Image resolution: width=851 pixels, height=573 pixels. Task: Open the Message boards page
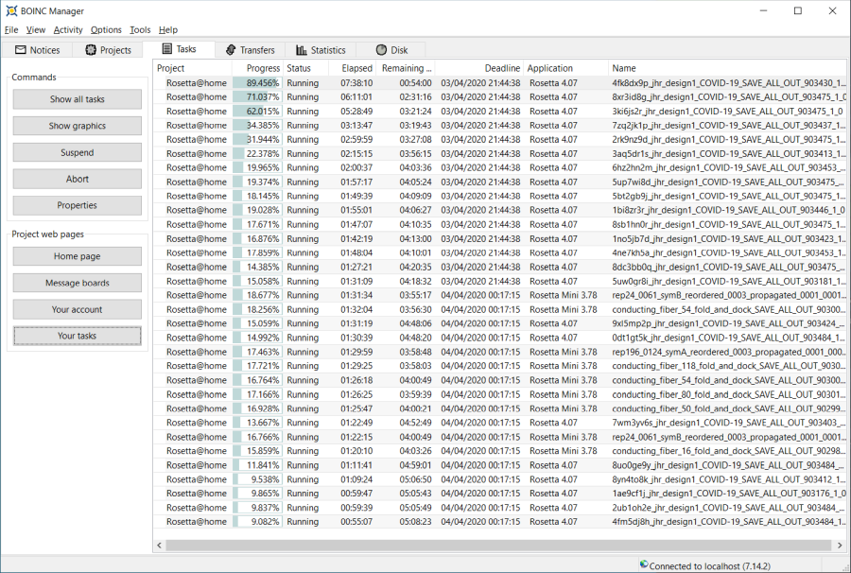(x=78, y=283)
